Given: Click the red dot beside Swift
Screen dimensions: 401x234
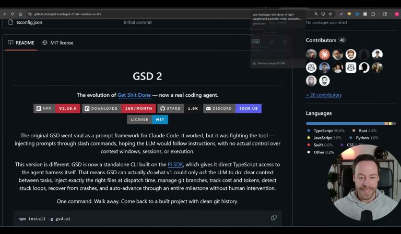Looking at the screenshot, I should pos(309,145).
